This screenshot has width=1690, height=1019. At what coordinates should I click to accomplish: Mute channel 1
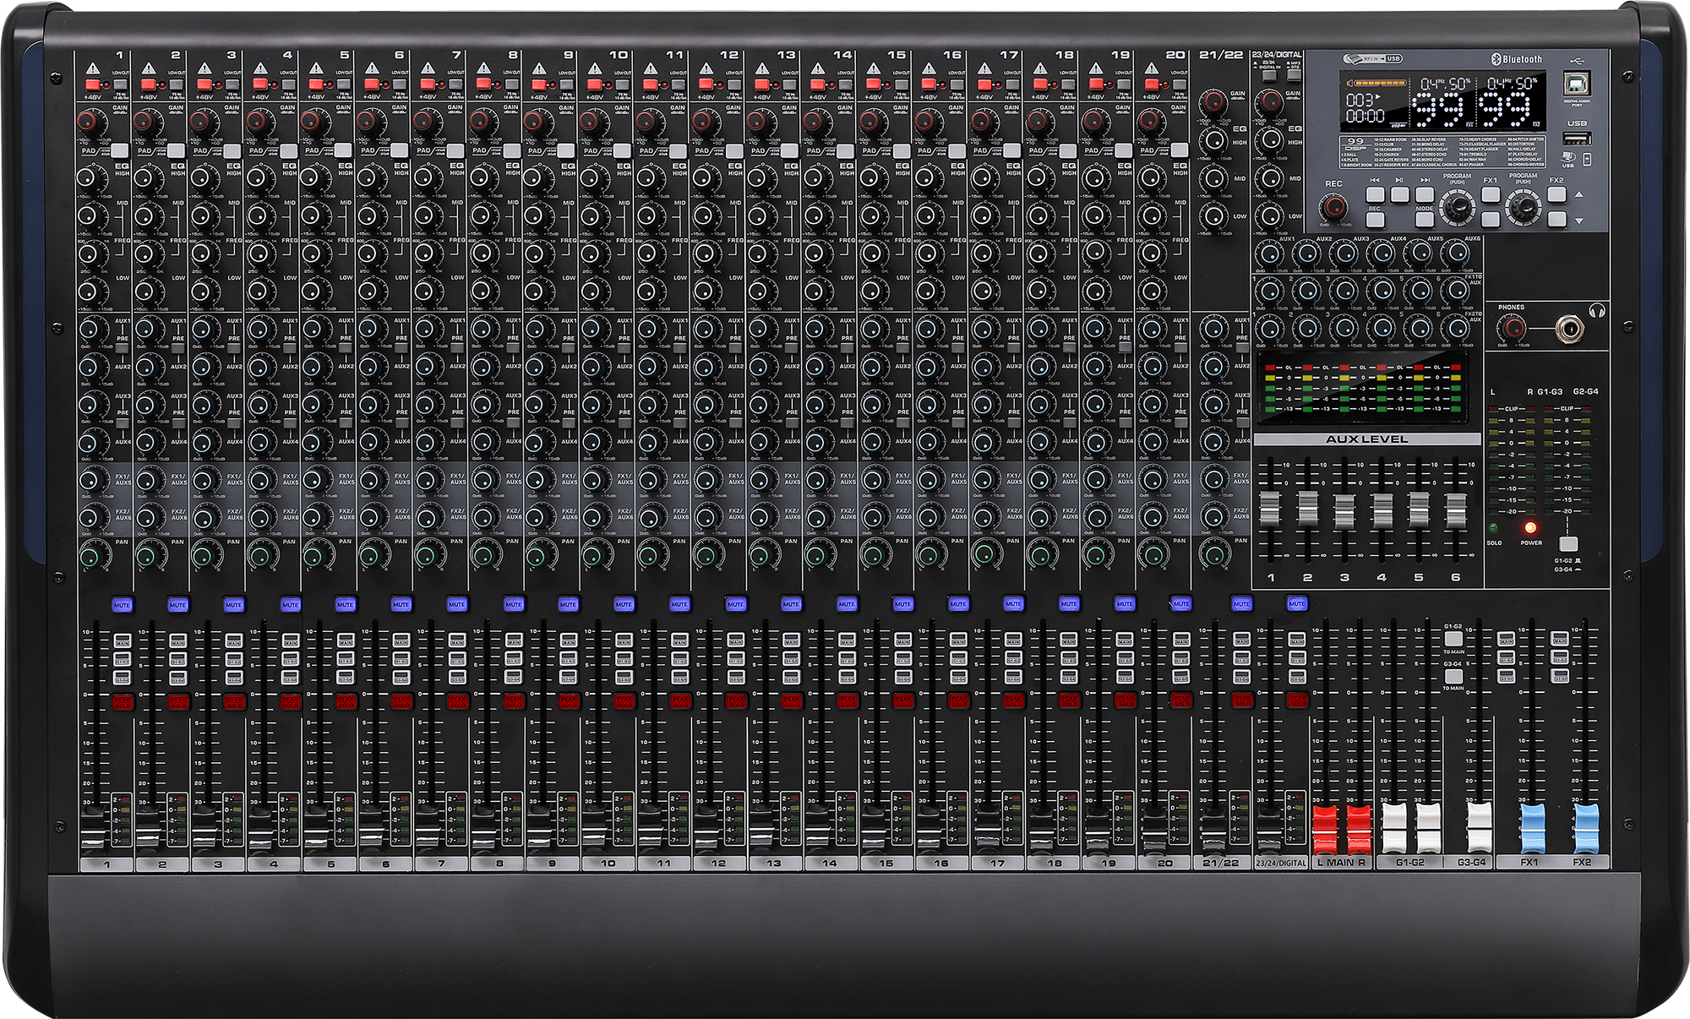coord(122,605)
